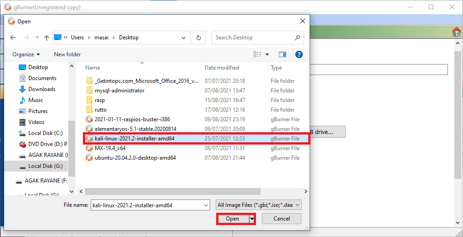Select highlighted Local Disk (G:) in sidebar
This screenshot has width=463, height=237.
(36, 166)
